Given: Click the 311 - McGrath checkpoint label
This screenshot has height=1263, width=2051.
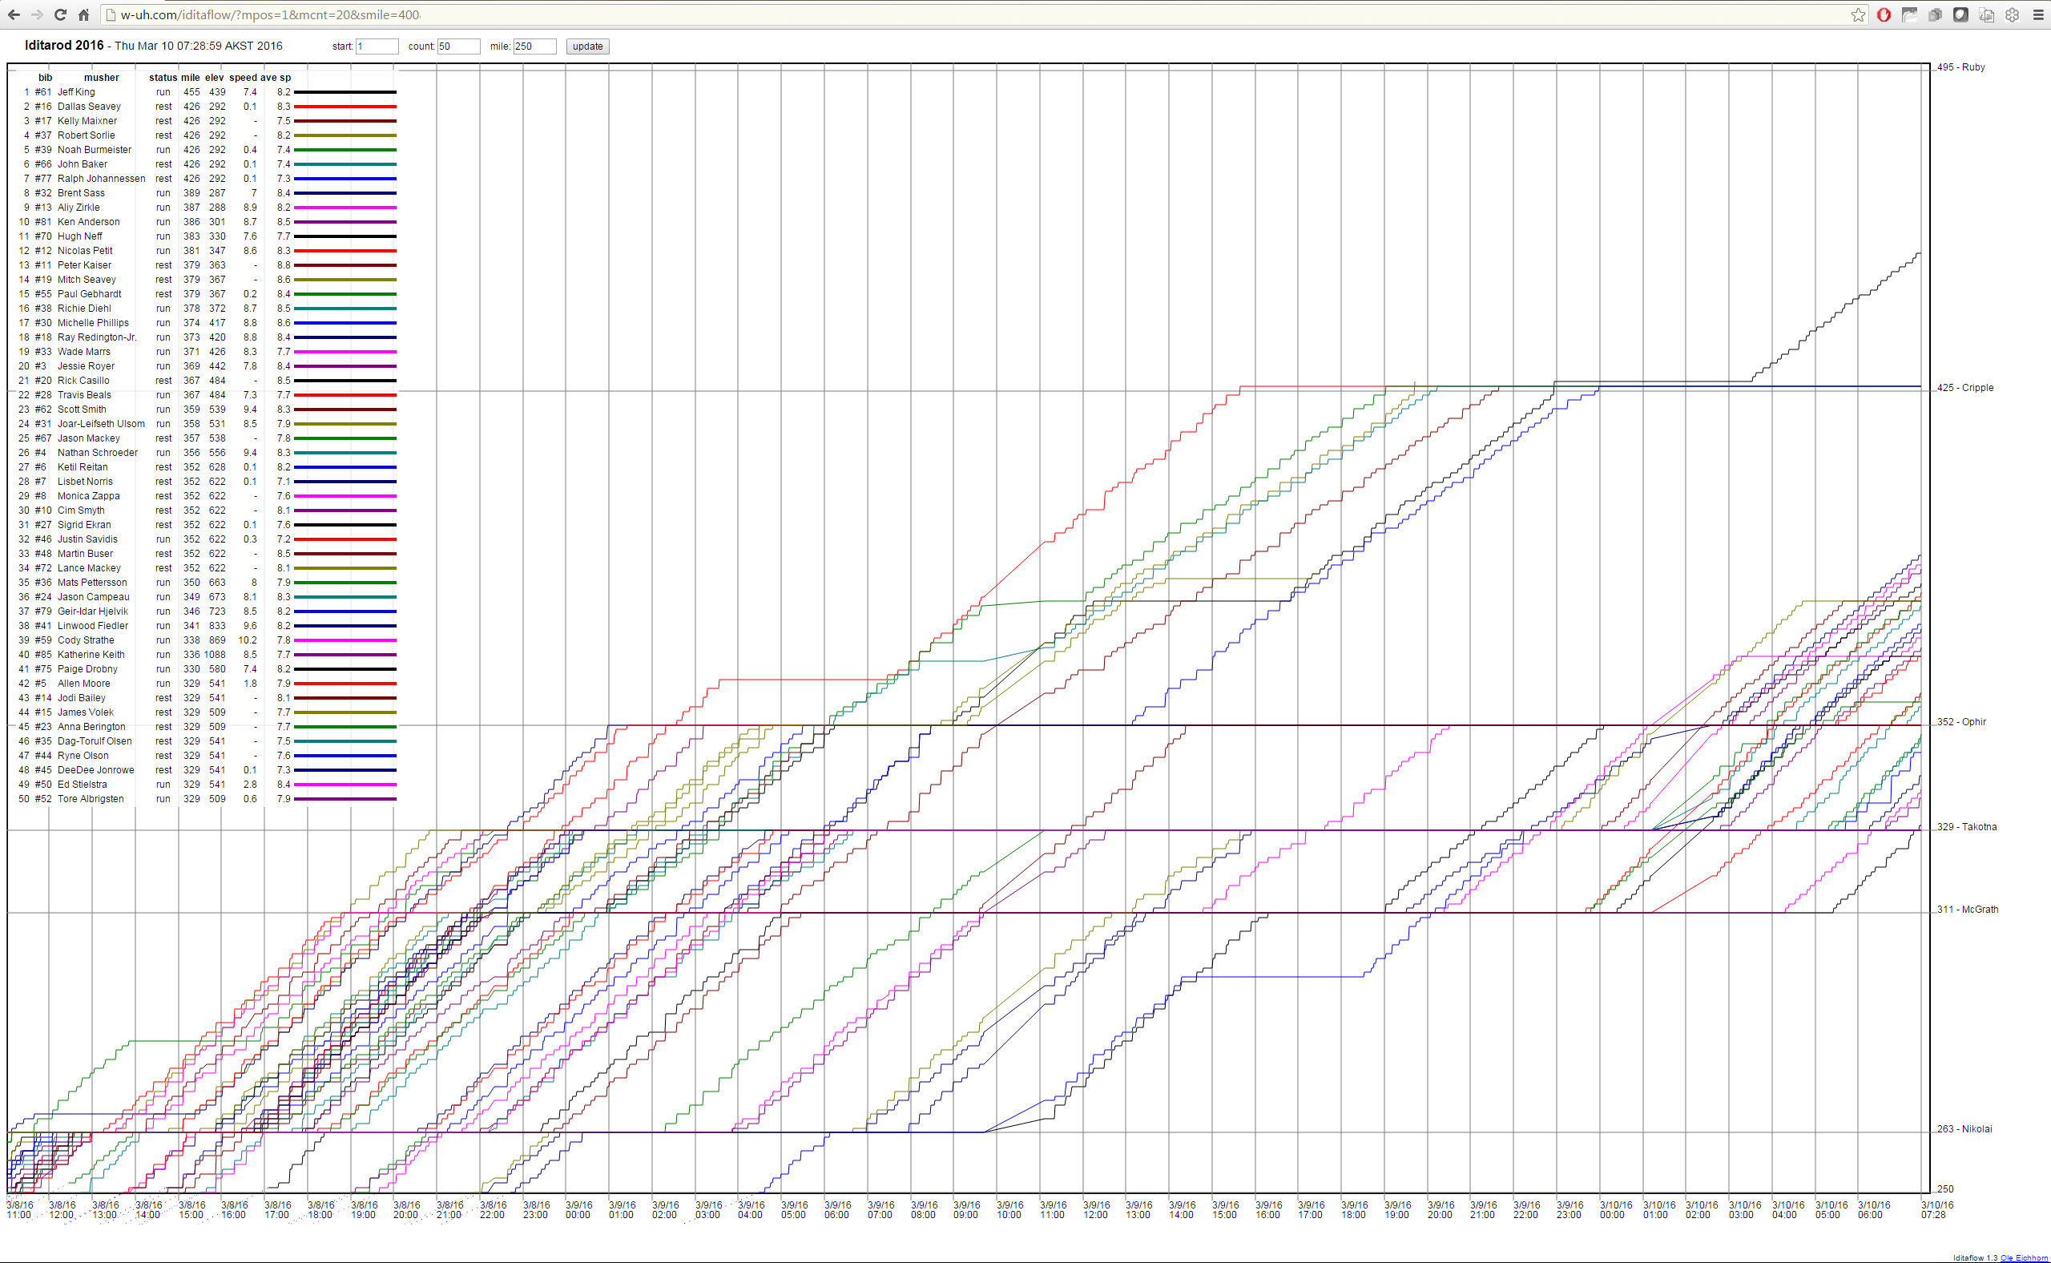Looking at the screenshot, I should [x=1968, y=910].
